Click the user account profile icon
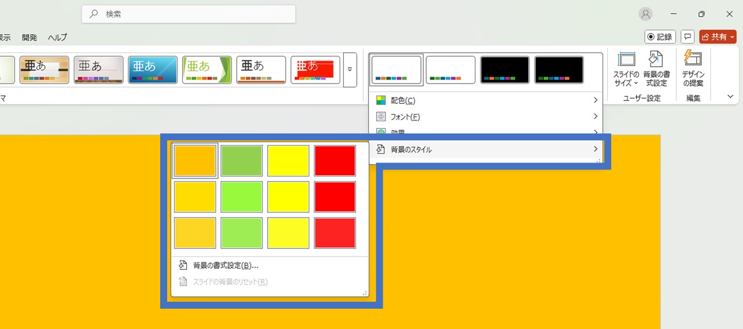 click(645, 15)
